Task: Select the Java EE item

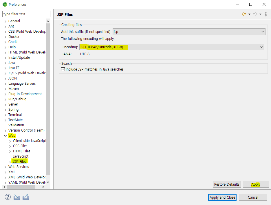Action: 14,68
